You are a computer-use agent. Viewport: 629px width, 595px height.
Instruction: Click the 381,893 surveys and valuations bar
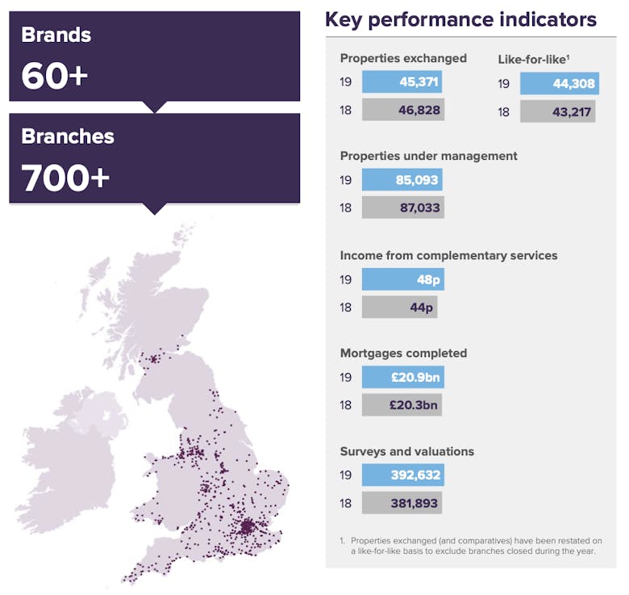[x=402, y=502]
